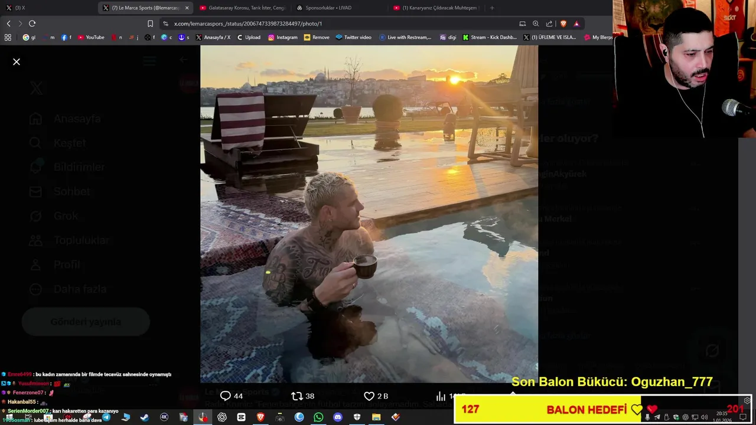Click the X logo in the sidebar
Screen dimensions: 756x425
pos(36,88)
